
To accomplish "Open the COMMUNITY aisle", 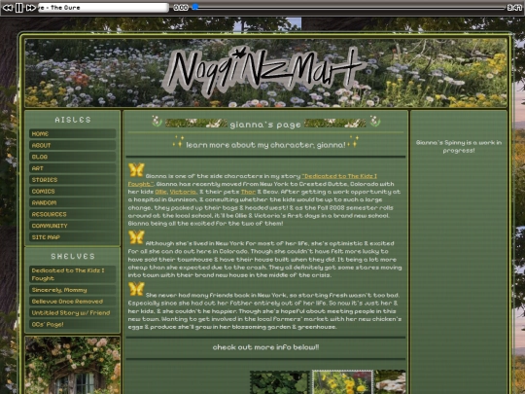I will point(72,226).
